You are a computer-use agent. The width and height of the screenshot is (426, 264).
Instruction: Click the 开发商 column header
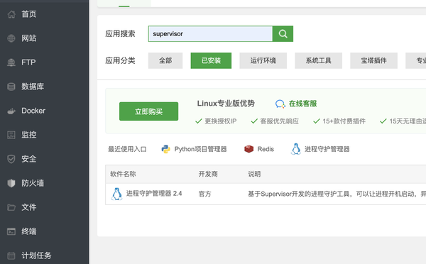click(208, 174)
